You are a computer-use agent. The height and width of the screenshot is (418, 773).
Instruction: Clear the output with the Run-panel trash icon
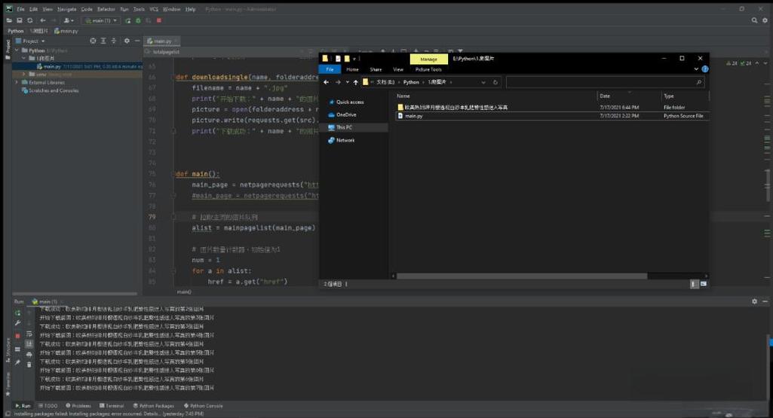click(x=29, y=365)
